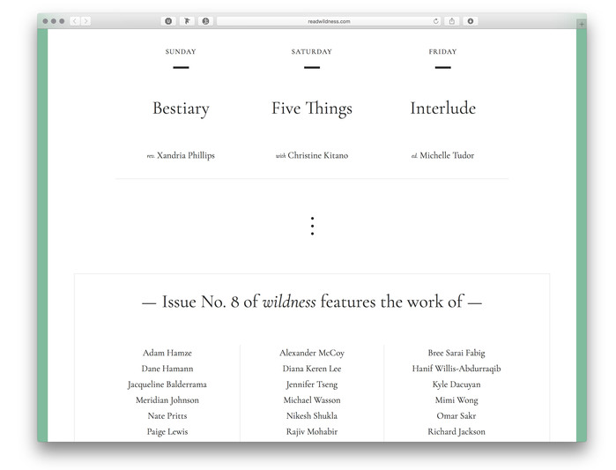The image size is (616, 470).
Task: Click the first round extension icon in toolbar
Action: pyautogui.click(x=168, y=21)
